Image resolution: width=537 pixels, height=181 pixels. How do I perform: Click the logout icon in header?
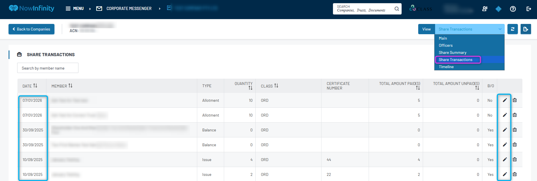529,9
